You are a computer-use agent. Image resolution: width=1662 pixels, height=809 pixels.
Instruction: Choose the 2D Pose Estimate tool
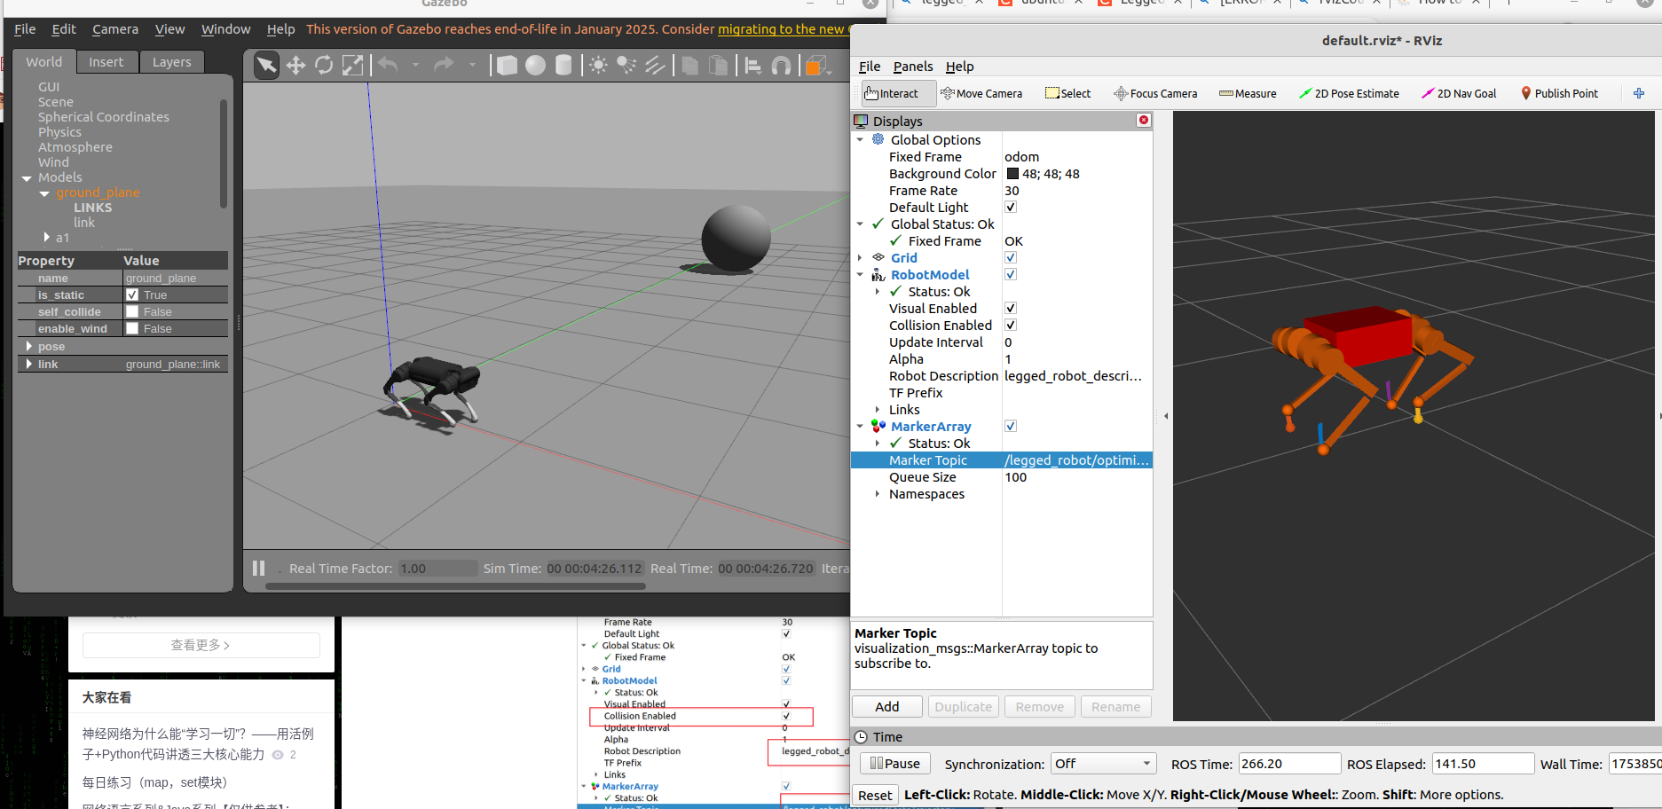coord(1349,93)
